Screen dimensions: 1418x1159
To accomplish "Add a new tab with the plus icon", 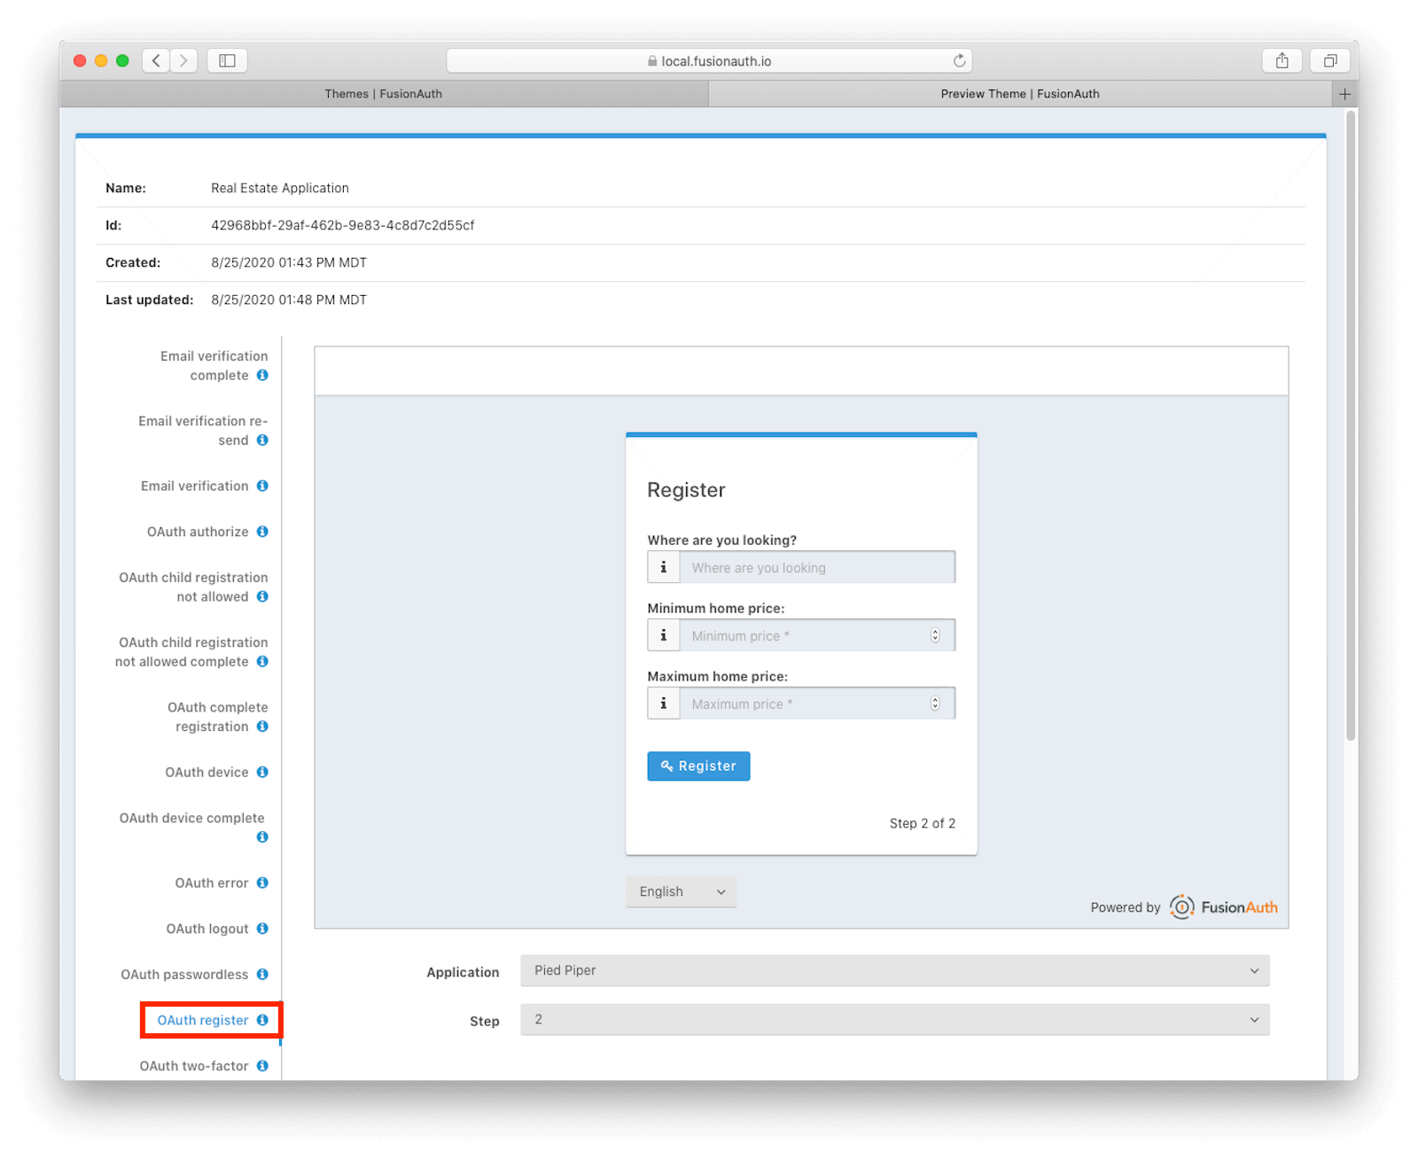I will point(1344,94).
